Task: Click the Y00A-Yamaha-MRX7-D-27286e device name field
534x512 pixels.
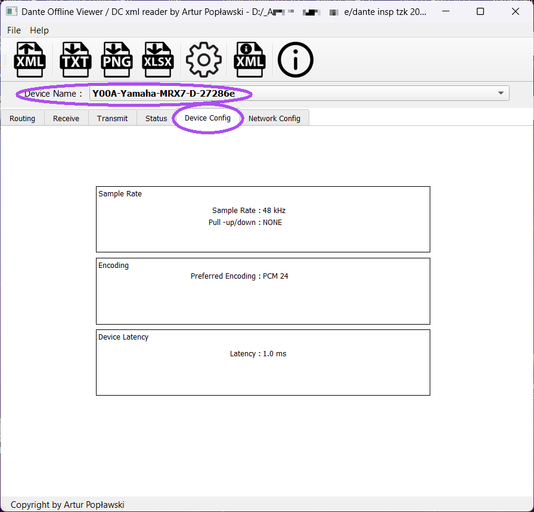Action: click(x=299, y=93)
